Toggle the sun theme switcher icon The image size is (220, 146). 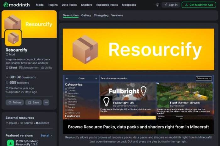tap(157, 5)
